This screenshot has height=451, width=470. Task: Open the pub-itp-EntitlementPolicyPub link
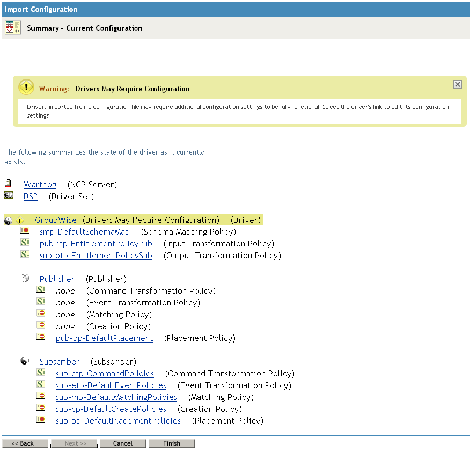96,244
